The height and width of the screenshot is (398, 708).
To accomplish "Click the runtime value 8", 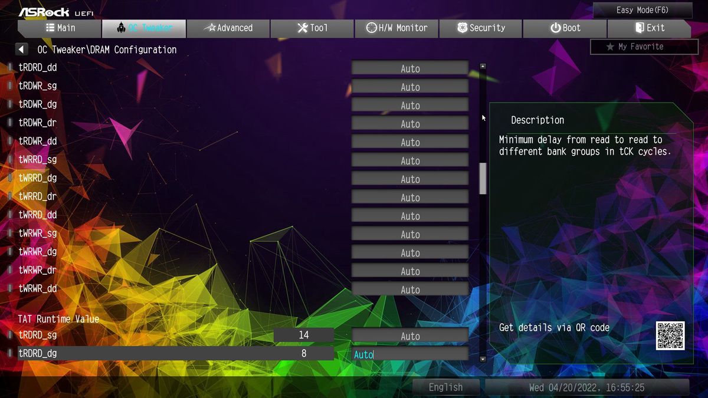I will 304,353.
